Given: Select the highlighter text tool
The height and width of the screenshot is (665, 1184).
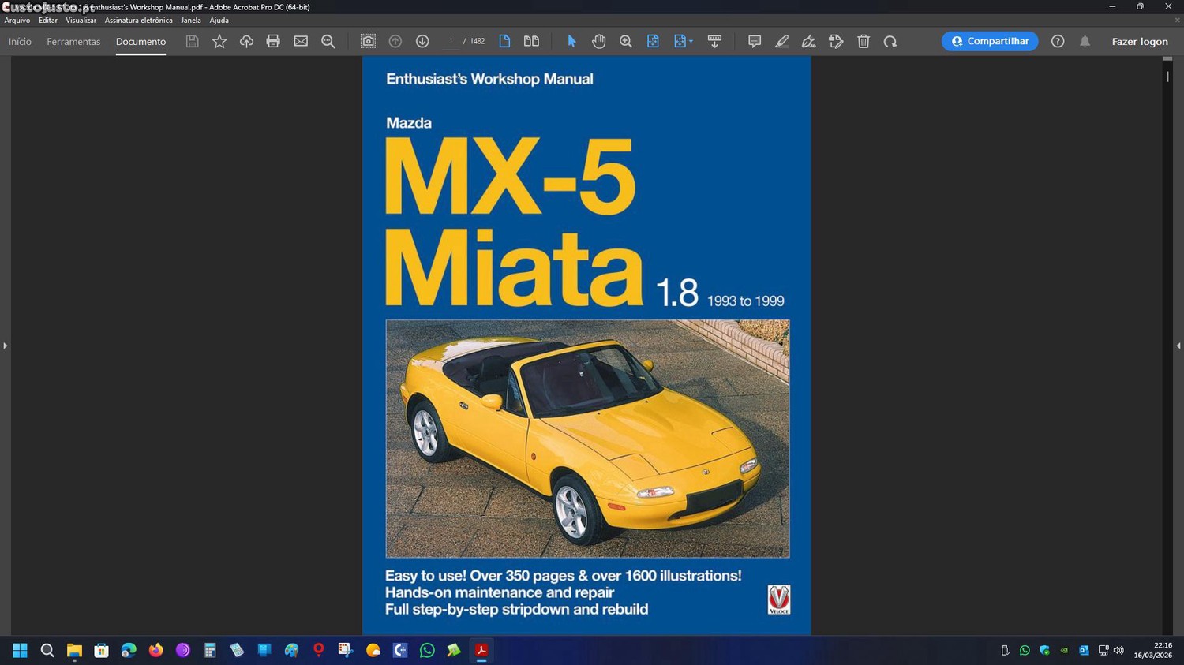Looking at the screenshot, I should point(781,41).
